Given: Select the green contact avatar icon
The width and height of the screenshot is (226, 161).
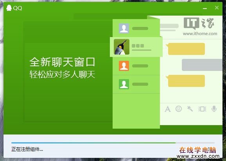Looking at the screenshot, I should pos(124,84).
